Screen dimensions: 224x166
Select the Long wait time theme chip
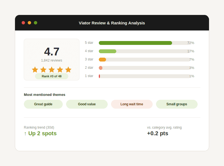pyautogui.click(x=132, y=104)
